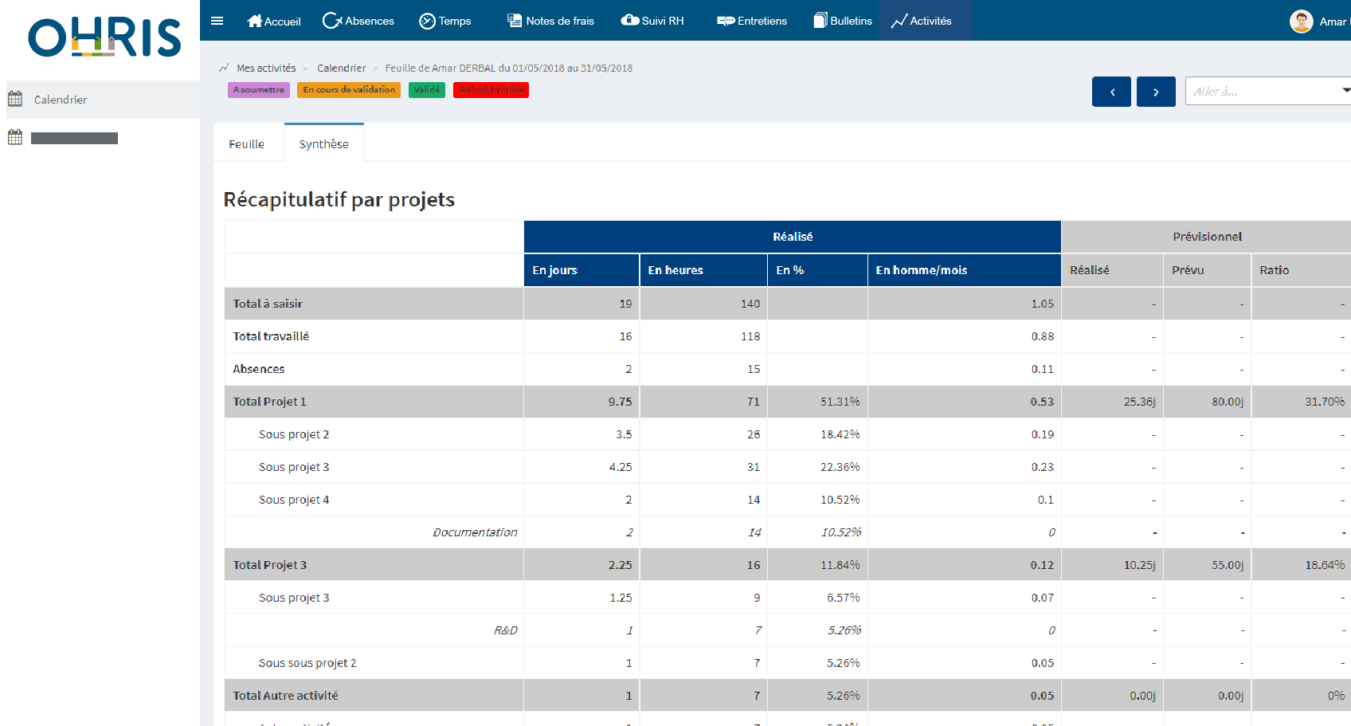Open Absences from the top navigation
The image size is (1351, 726).
358,21
